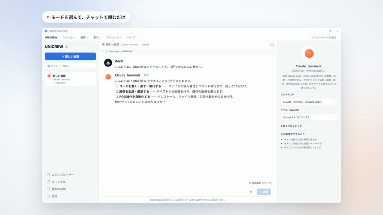Click the Claude（normal）heading in right panel

(x=308, y=66)
